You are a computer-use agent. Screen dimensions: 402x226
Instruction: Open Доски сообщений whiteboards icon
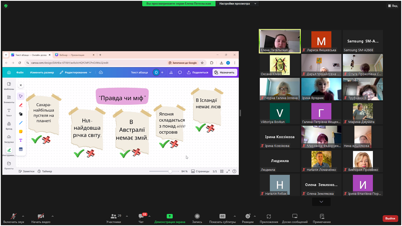(295, 216)
